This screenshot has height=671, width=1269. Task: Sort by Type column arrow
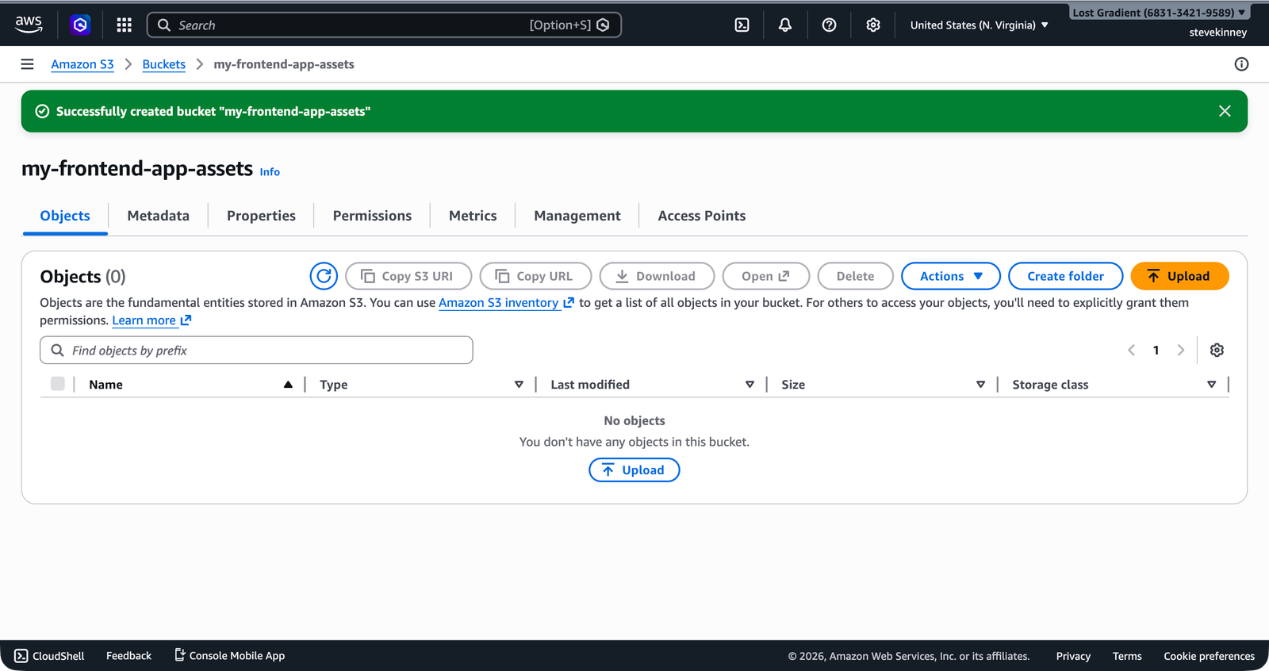tap(519, 385)
